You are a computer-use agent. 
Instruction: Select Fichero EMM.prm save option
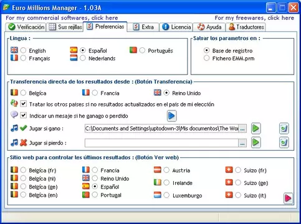click(206, 58)
